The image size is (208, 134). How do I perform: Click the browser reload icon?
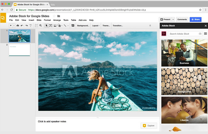coord(12,10)
